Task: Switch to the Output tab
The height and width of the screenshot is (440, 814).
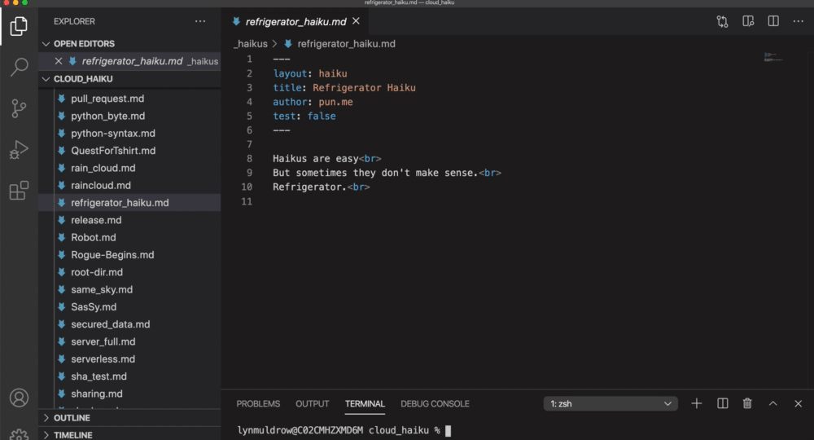Action: tap(312, 403)
